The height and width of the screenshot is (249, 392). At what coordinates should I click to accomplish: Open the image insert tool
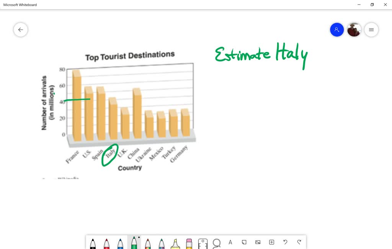tap(258, 242)
